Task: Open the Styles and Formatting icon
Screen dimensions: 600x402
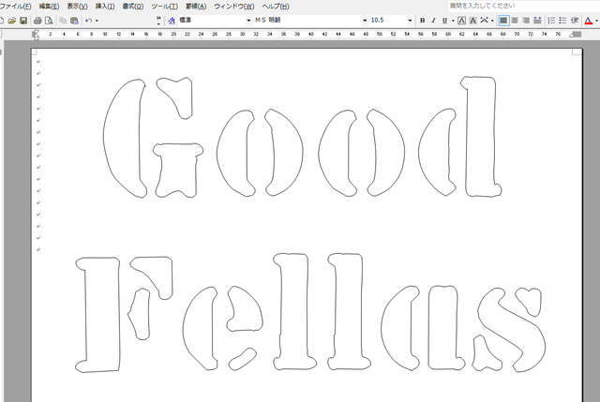Action: (172, 21)
